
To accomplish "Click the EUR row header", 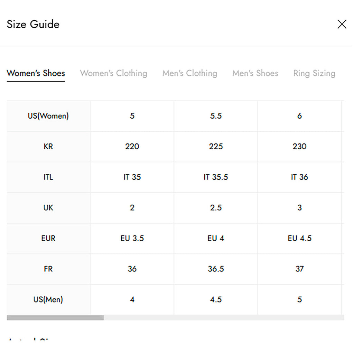I will point(48,238).
